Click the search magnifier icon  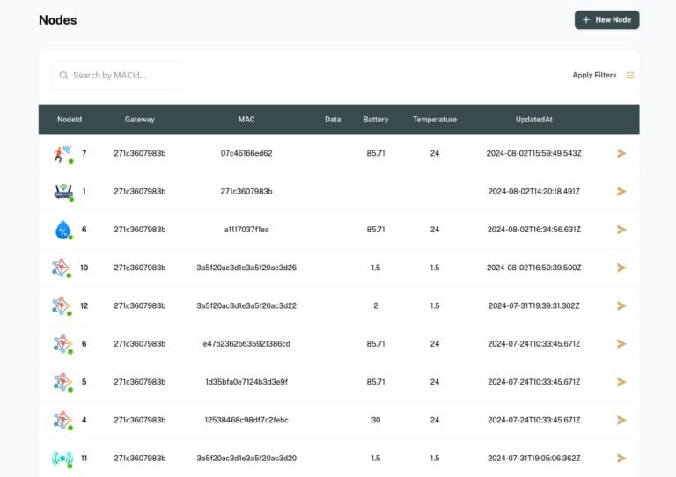pyautogui.click(x=63, y=76)
